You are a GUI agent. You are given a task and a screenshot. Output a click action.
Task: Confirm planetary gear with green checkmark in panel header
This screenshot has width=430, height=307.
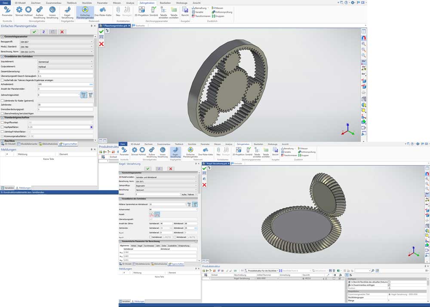(x=34, y=32)
